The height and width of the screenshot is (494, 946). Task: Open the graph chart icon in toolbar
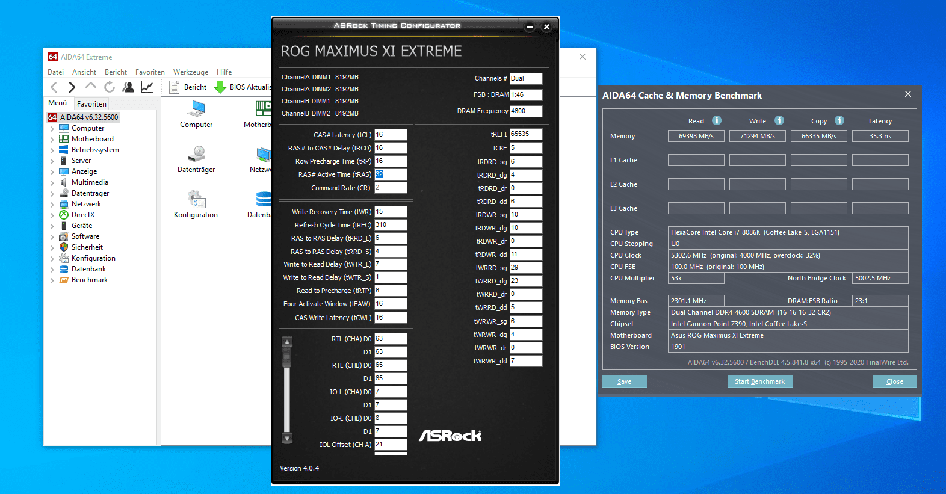point(147,87)
